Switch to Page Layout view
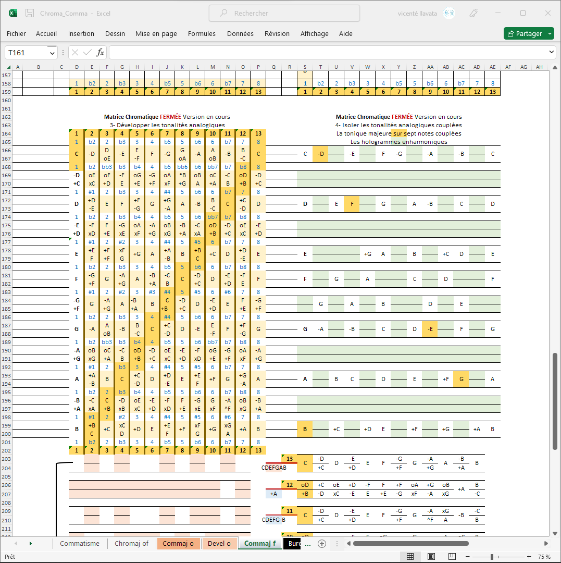Image resolution: width=561 pixels, height=563 pixels. pos(431,557)
